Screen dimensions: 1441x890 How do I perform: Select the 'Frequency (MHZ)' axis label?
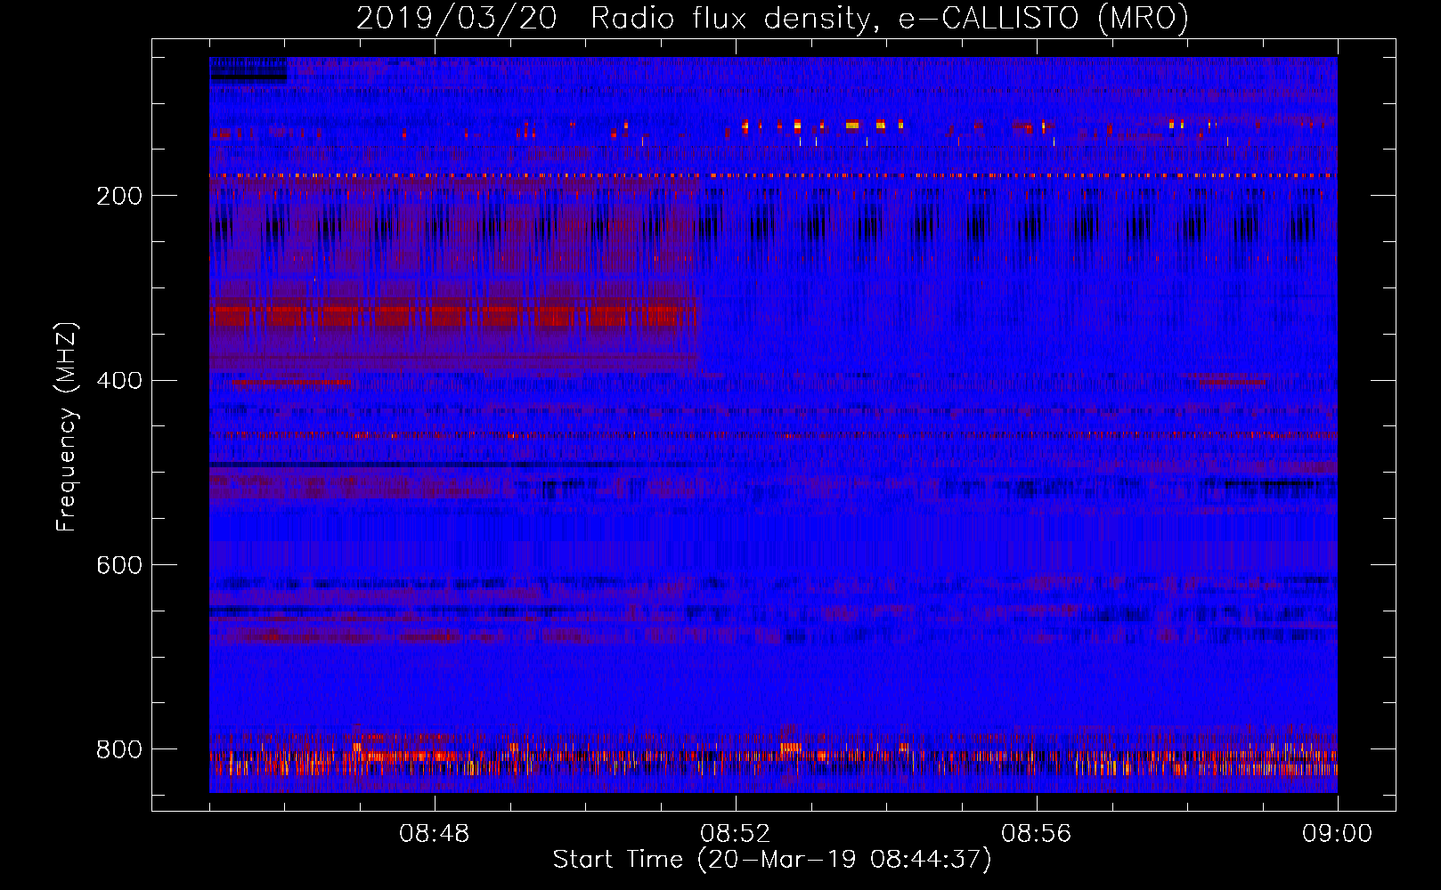coord(67,427)
